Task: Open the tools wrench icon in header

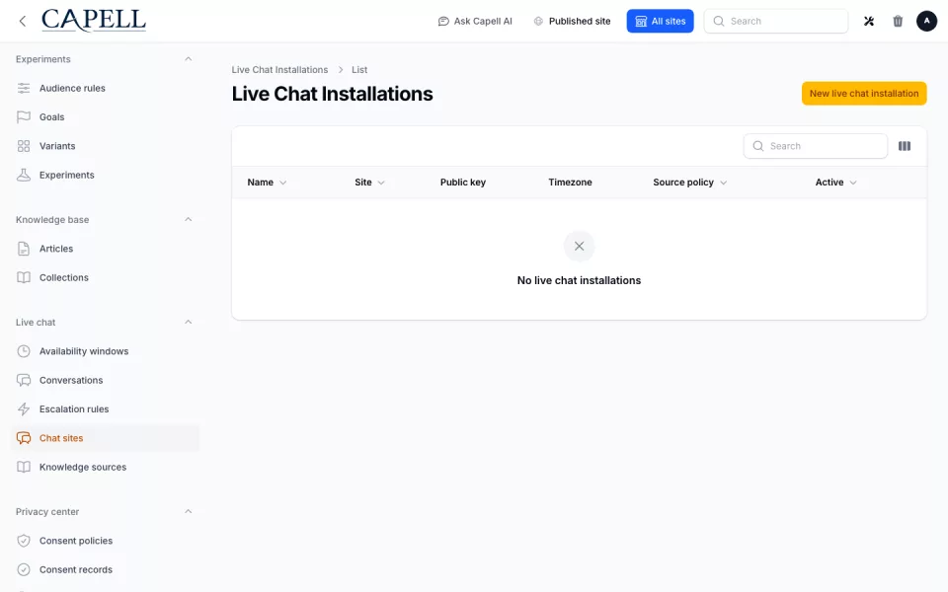Action: point(869,21)
